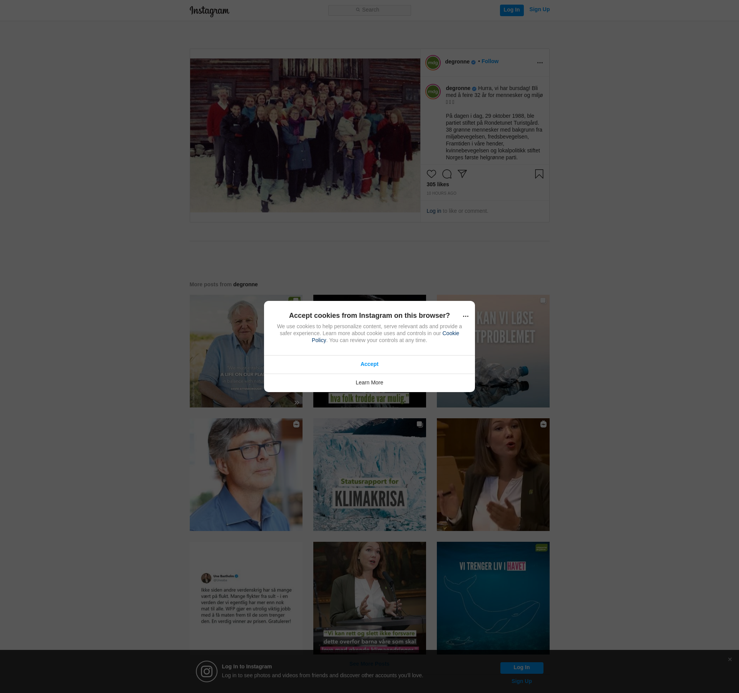
Task: Click the 305 likes count
Action: 438,185
